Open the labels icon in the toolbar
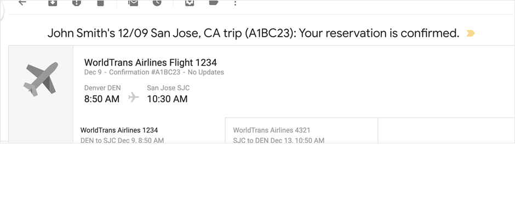The width and height of the screenshot is (515, 197). pos(214,3)
